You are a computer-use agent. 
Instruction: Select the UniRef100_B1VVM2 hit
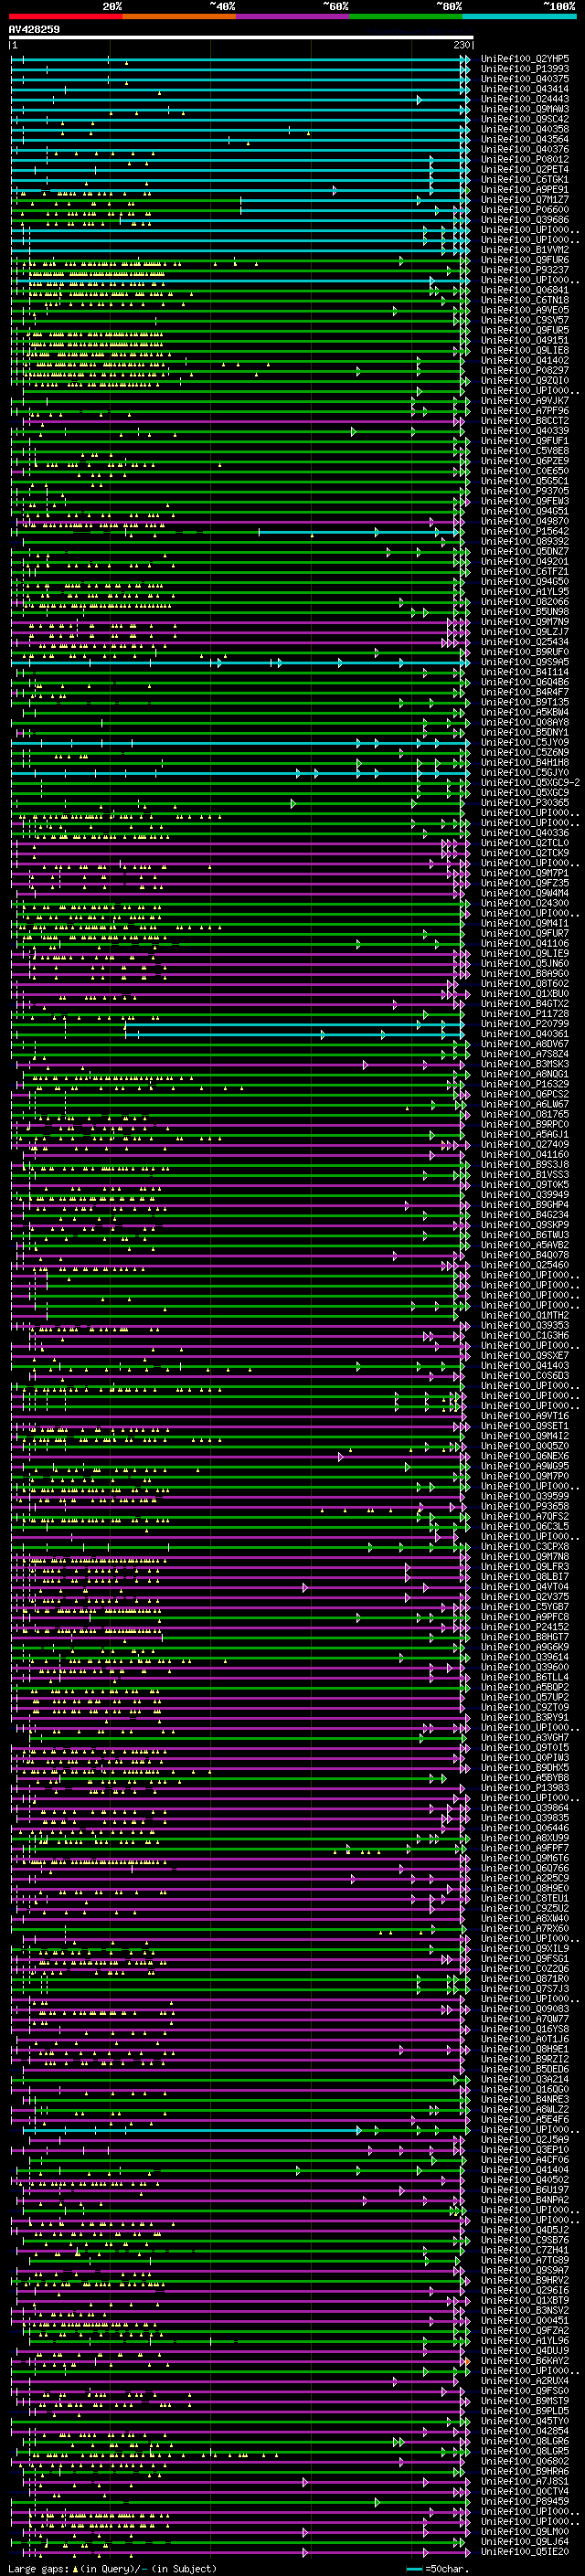coord(525,250)
